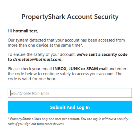
Task: Click the paragraph starting "Our system detected"
Action: tap(66, 43)
